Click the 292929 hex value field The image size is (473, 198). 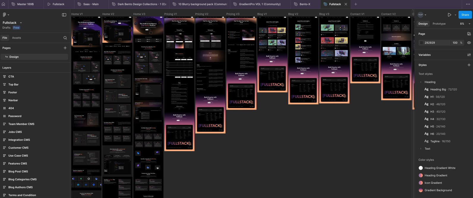tap(430, 43)
